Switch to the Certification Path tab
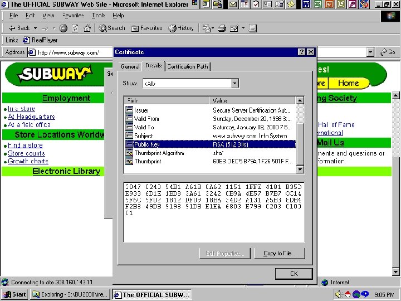401x301 pixels. (x=188, y=66)
